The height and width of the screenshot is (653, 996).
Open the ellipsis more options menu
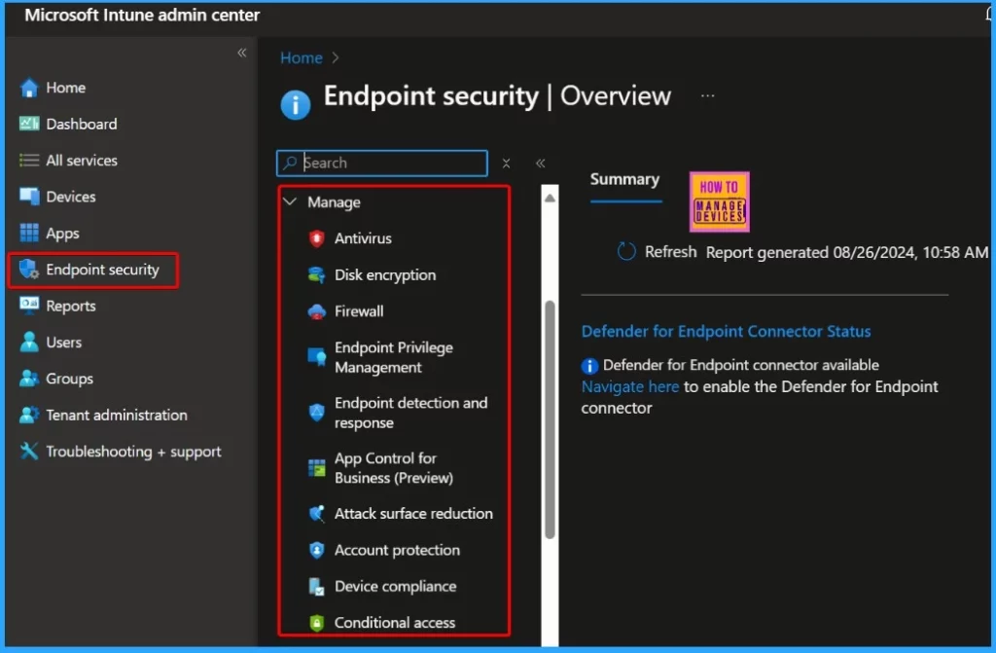pos(708,96)
